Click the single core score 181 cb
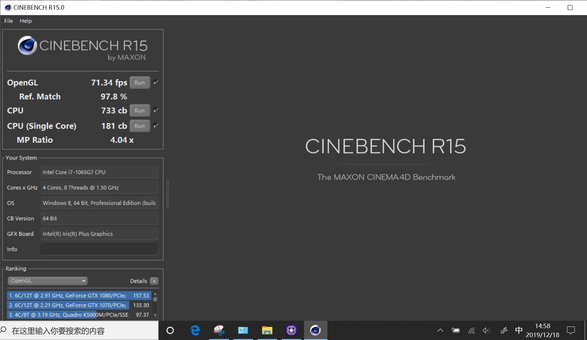Viewport: 587px width, 340px height. (114, 126)
